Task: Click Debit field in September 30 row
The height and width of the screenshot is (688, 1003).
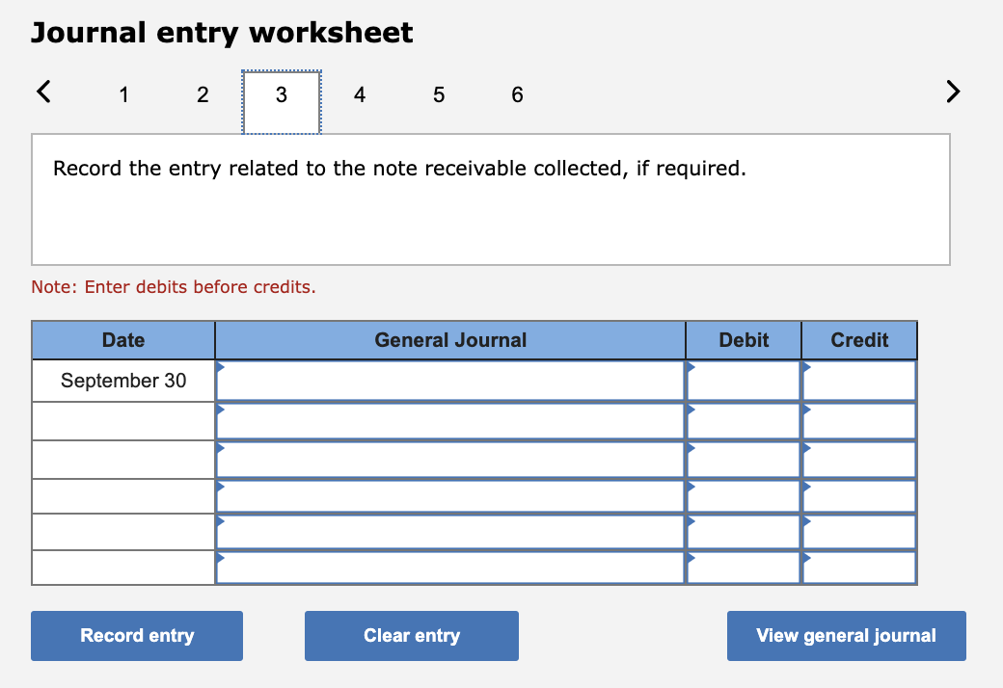Action: 744,381
